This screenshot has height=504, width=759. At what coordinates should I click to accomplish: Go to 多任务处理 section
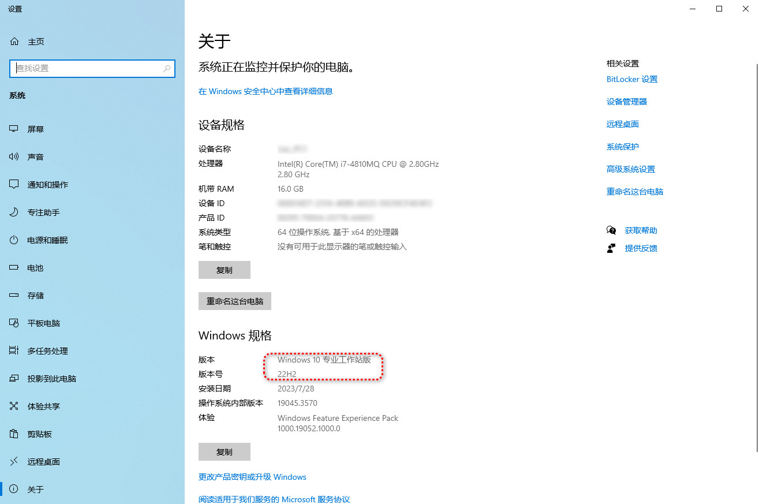[x=47, y=351]
